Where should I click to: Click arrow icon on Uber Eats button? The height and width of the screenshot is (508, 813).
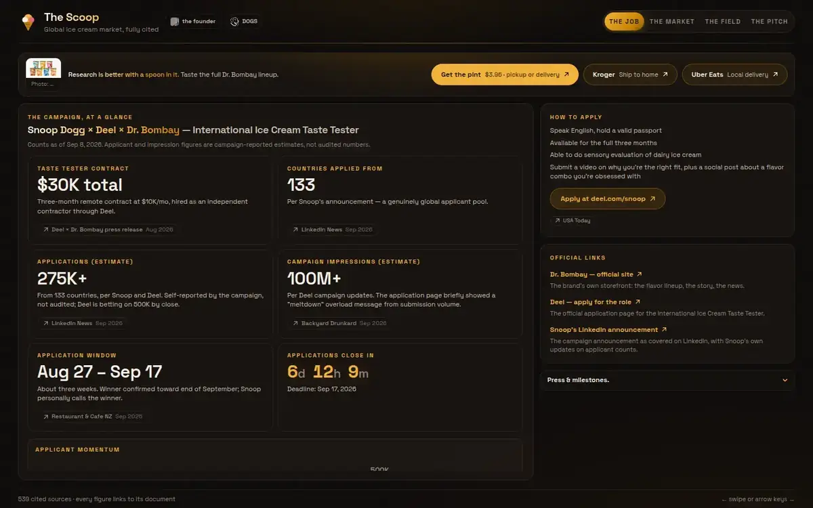(x=775, y=75)
